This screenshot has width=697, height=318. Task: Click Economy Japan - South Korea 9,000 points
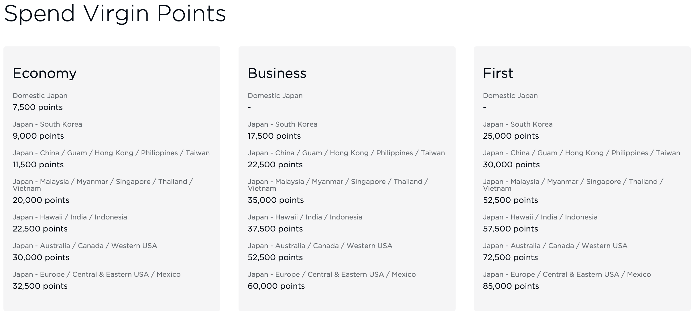click(38, 136)
